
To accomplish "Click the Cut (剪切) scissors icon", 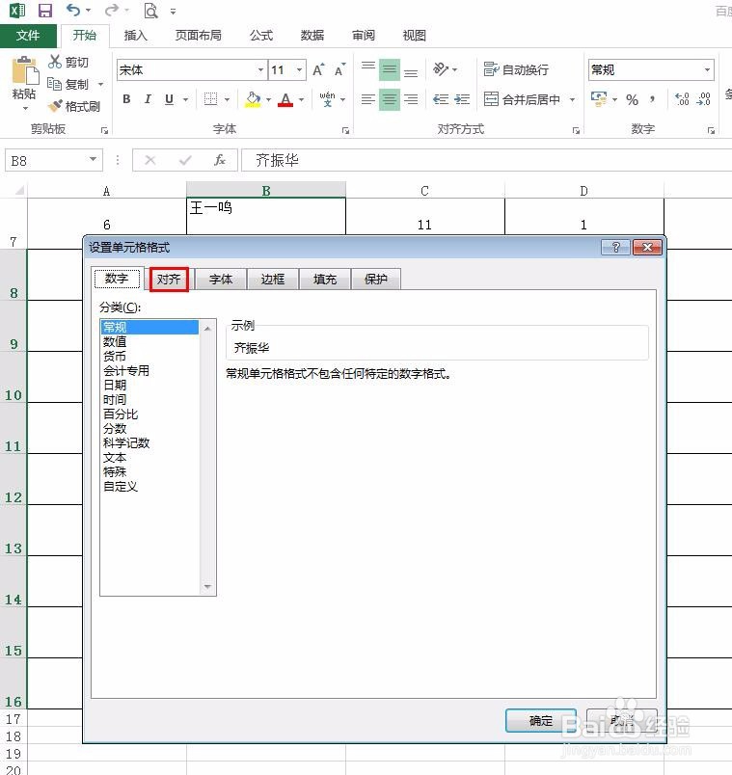I will 54,62.
